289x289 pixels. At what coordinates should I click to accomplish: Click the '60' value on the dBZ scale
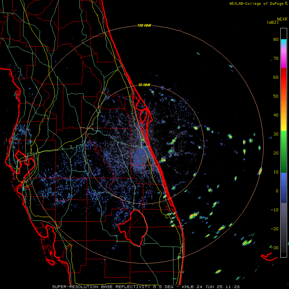tap(276, 77)
